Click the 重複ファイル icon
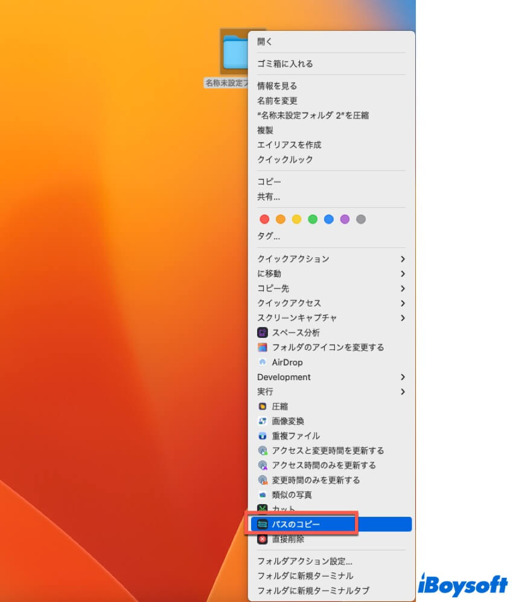The image size is (513, 602). (263, 436)
